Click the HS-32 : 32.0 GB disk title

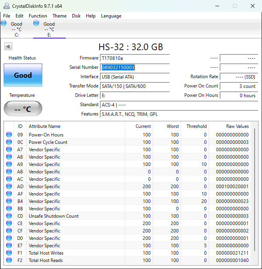tap(131, 47)
